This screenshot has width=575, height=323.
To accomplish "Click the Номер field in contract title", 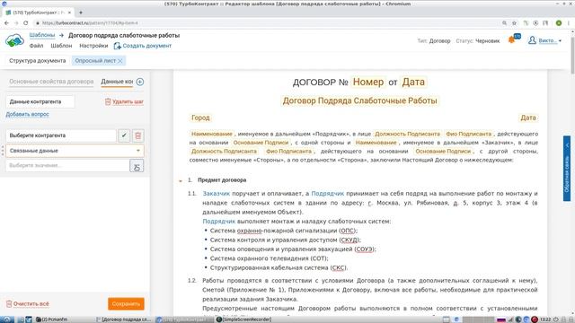I will [368, 82].
